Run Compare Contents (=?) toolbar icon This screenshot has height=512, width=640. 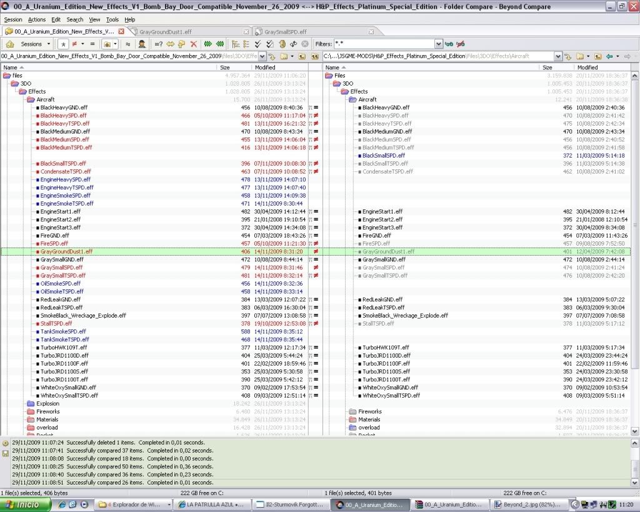coord(158,44)
